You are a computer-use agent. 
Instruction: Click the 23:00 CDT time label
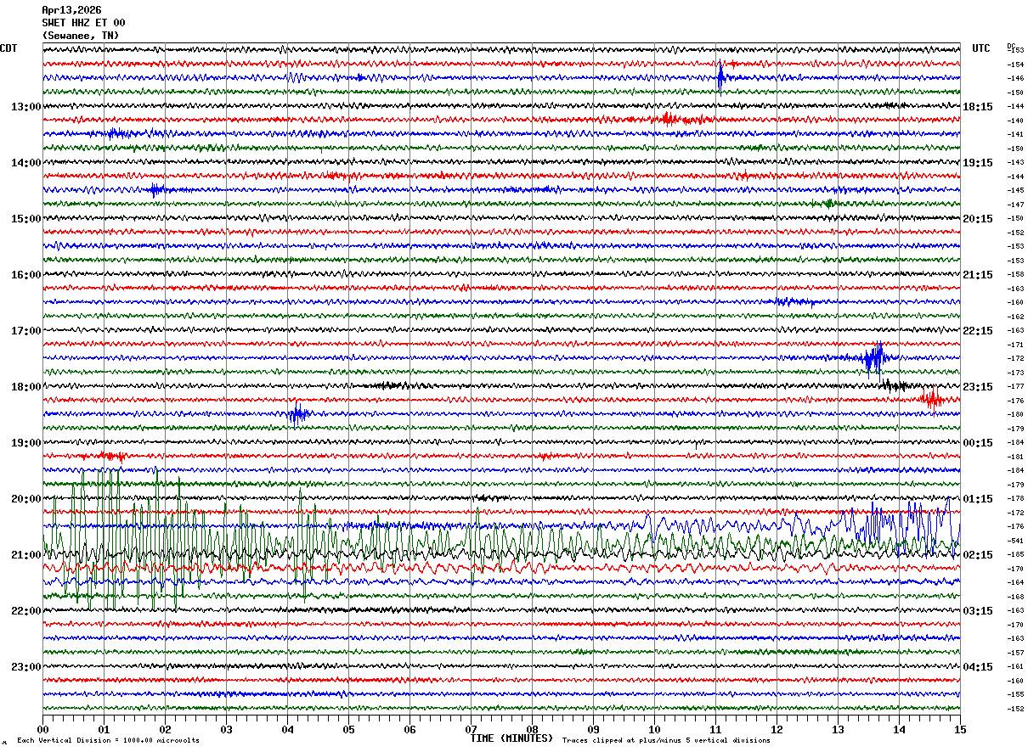[x=25, y=667]
